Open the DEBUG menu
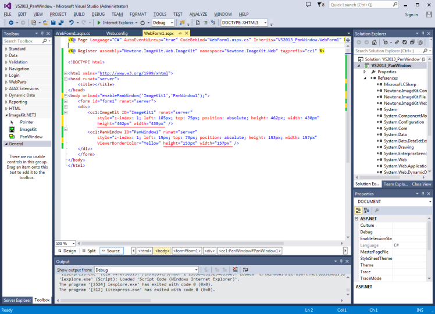Screen dimensions: 435x314 (98, 14)
